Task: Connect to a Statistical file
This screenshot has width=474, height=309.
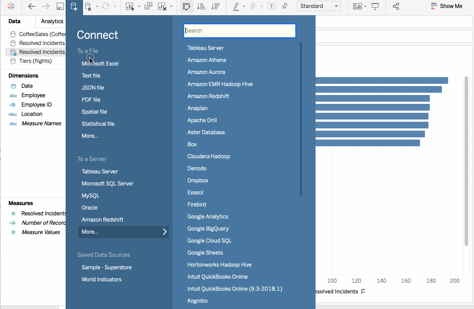Action: [98, 124]
